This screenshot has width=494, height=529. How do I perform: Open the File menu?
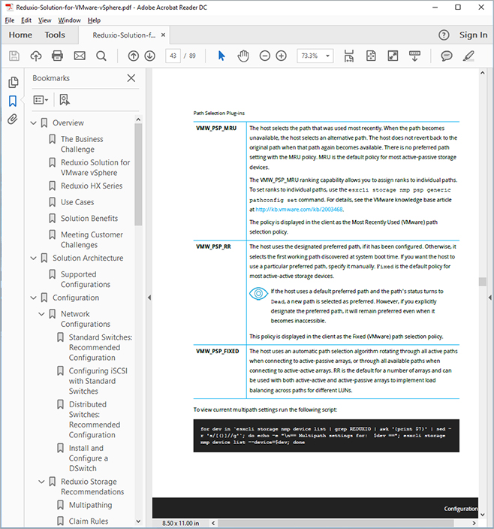[10, 20]
